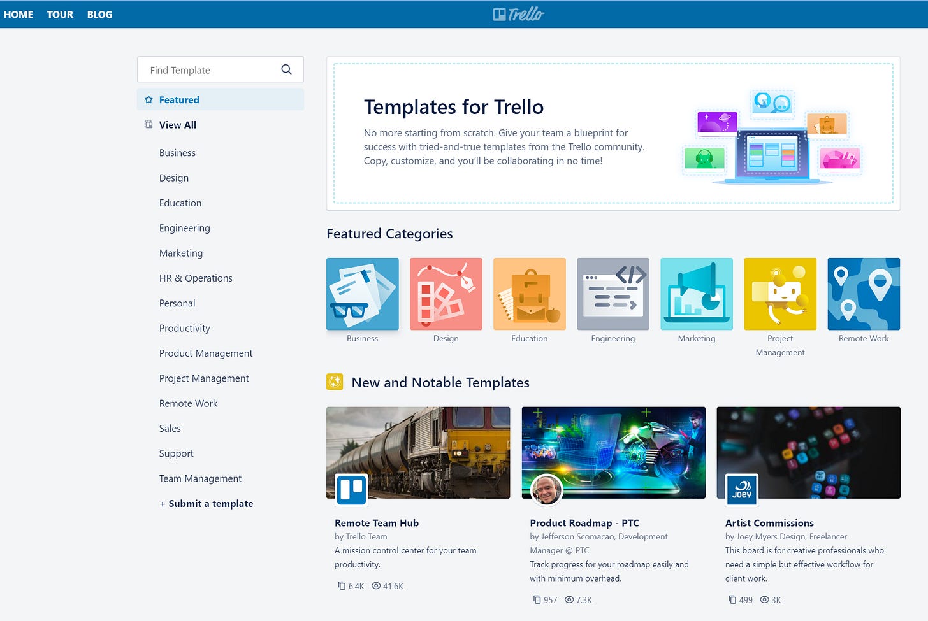Open the Product Roadmap - PTC cover image
The height and width of the screenshot is (621, 928).
coord(613,453)
